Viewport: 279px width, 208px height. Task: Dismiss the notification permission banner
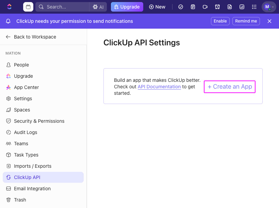tap(269, 21)
